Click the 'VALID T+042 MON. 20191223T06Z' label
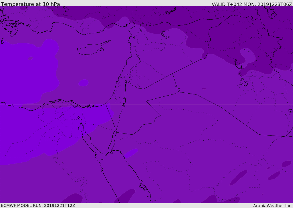Viewport: 293px width, 208px height. coord(252,4)
